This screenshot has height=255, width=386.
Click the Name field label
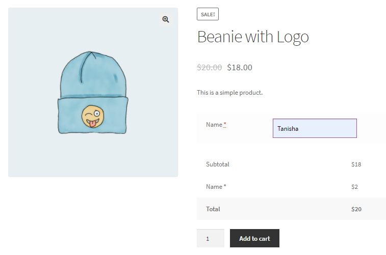click(x=214, y=125)
